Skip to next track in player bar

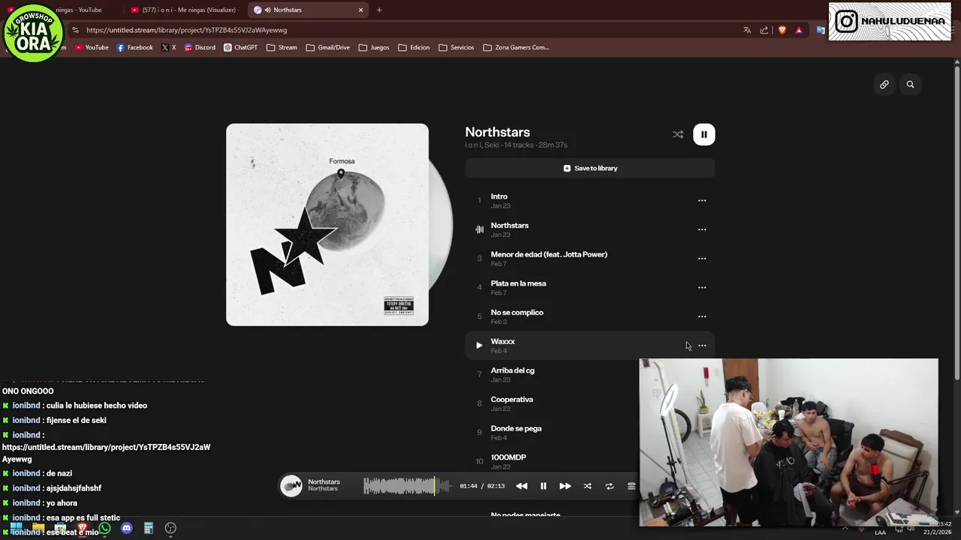coord(565,486)
